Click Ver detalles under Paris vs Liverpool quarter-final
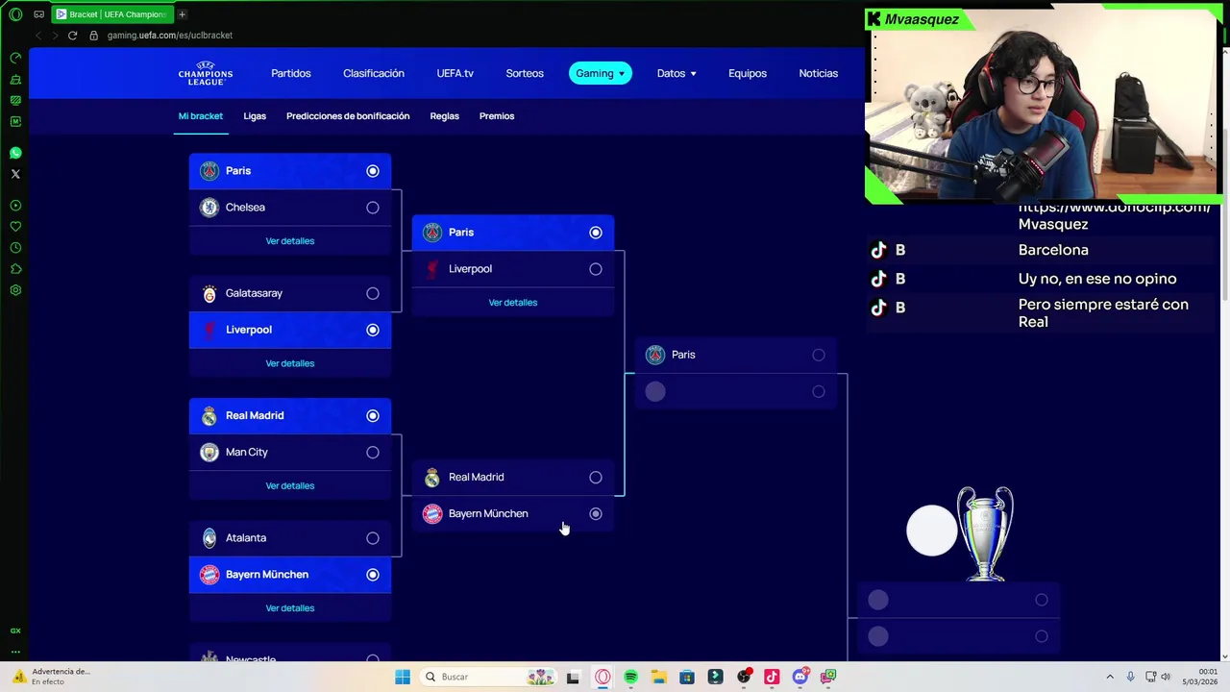 point(513,303)
